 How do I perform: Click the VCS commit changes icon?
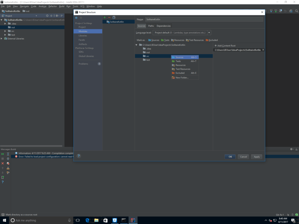(x=276, y=11)
